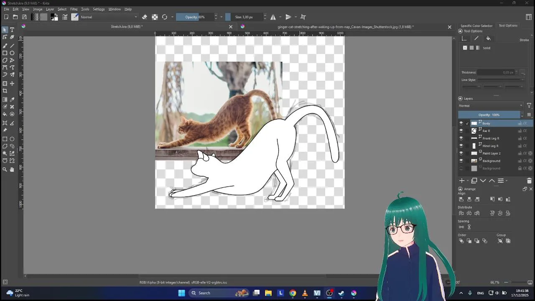Select the Elliptical Selection tool

12,139
